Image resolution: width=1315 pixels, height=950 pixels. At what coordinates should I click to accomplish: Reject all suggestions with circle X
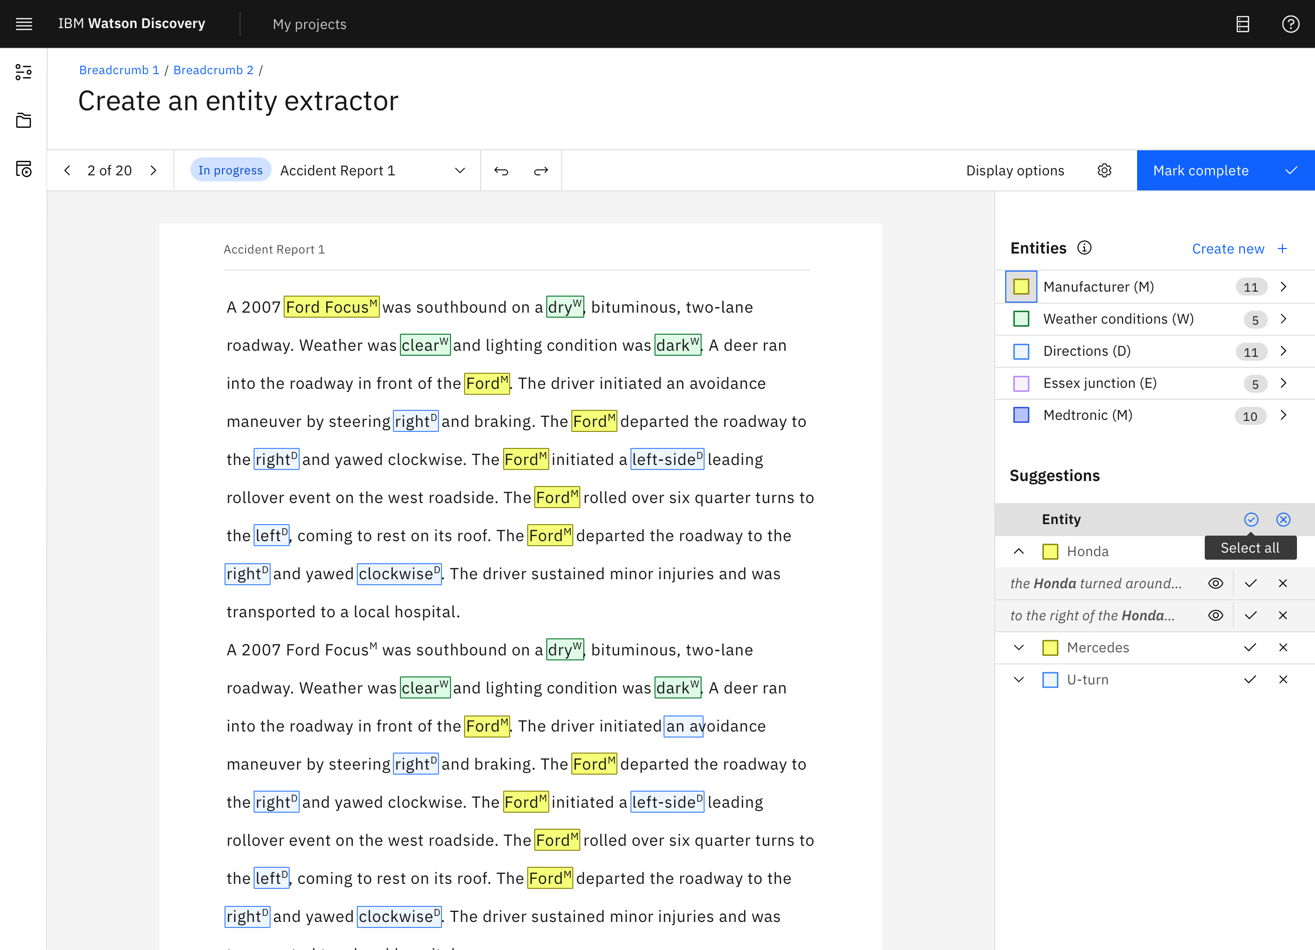(1283, 519)
